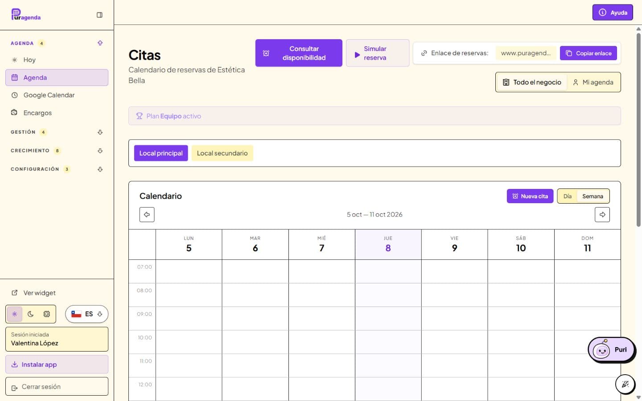Viewport: 642px width, 401px height.
Task: Expand the Crecimiento section
Action: click(57, 151)
